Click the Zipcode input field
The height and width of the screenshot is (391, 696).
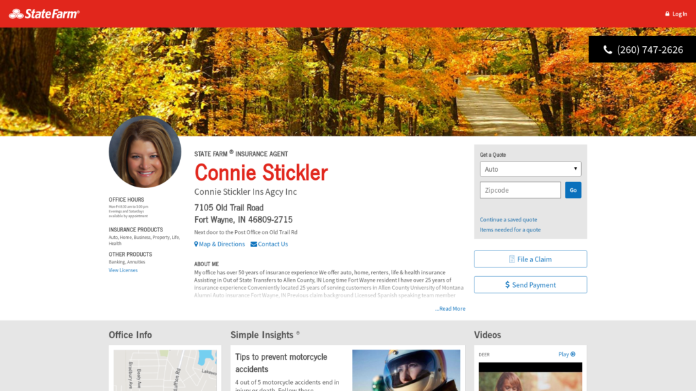point(520,190)
